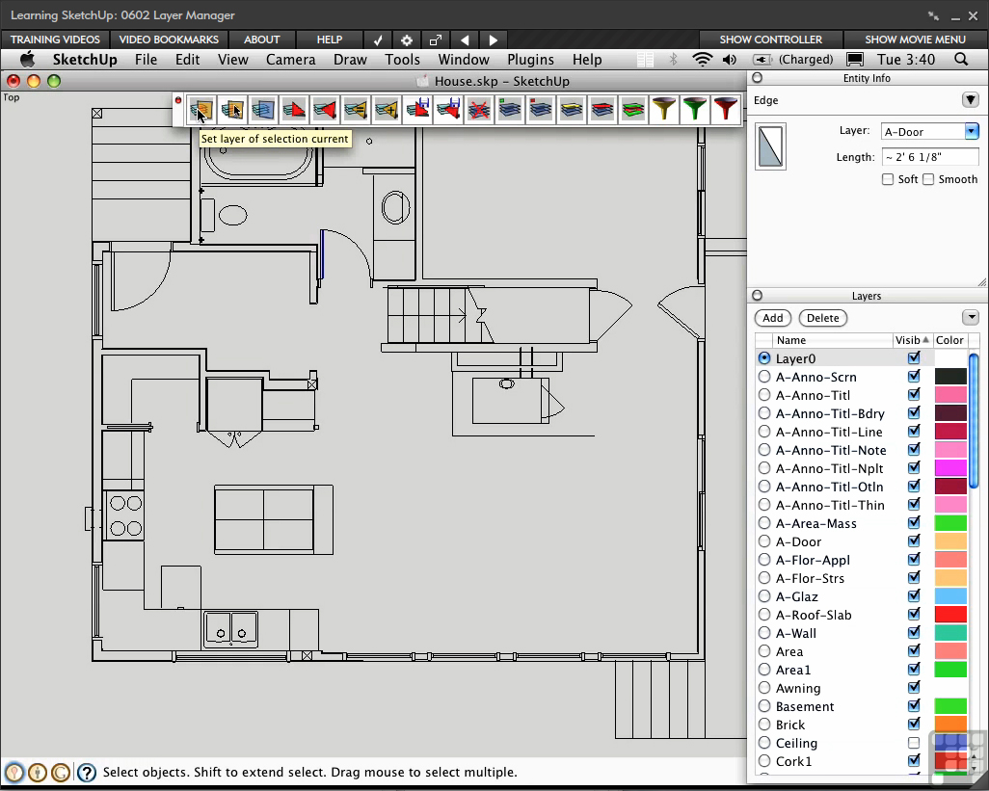The height and width of the screenshot is (791, 989).
Task: Click yellow triangle layer icon with plus sign
Action: pos(387,110)
